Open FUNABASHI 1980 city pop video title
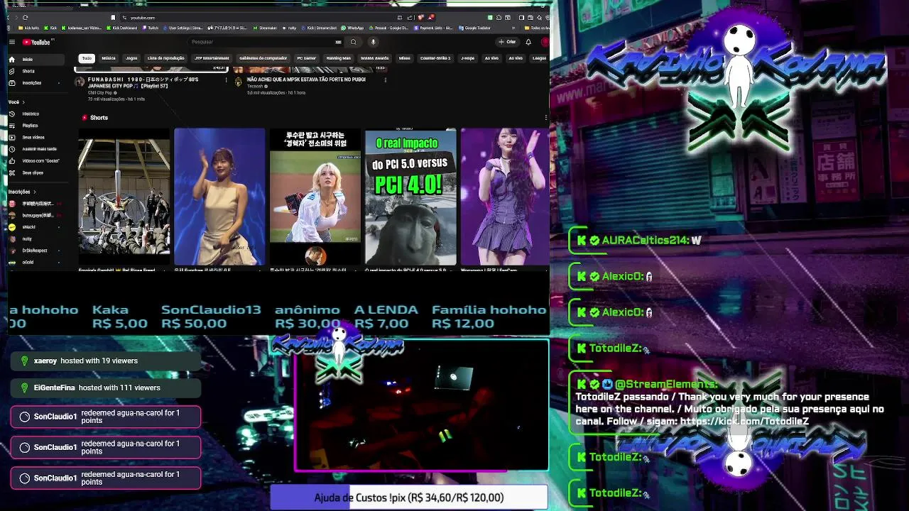 click(x=143, y=82)
